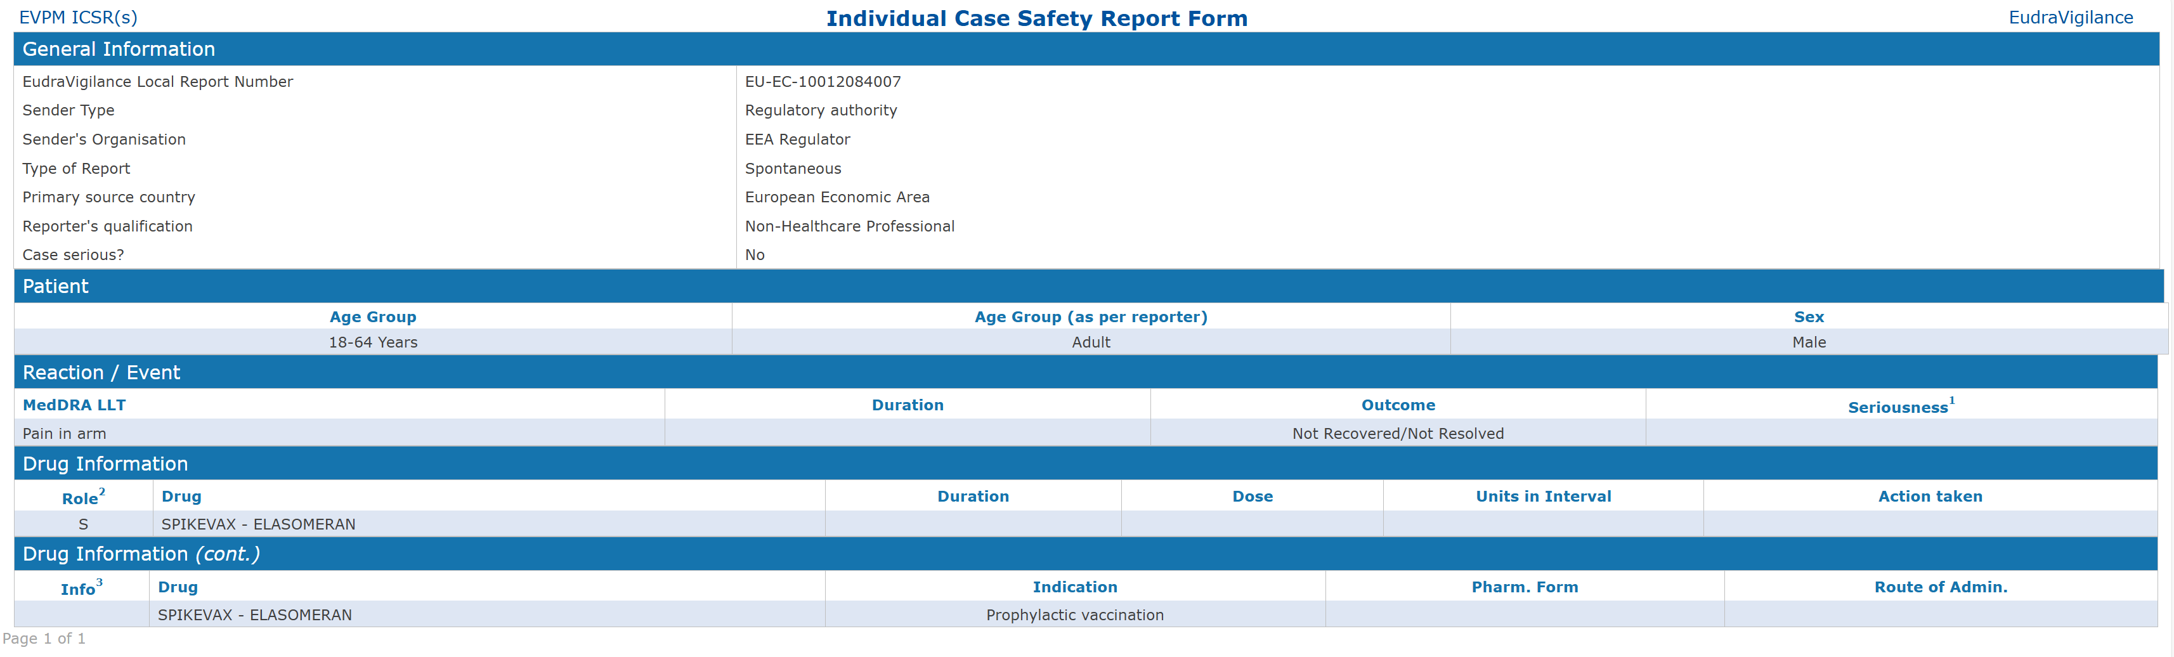Click the Sender's Organisation label

104,139
